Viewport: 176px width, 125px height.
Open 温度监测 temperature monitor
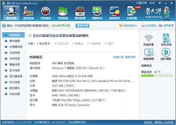(x=28, y=13)
